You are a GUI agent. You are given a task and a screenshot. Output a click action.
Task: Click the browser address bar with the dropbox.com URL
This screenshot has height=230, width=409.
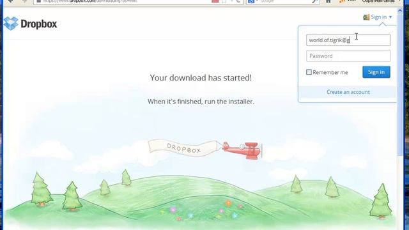click(138, 1)
